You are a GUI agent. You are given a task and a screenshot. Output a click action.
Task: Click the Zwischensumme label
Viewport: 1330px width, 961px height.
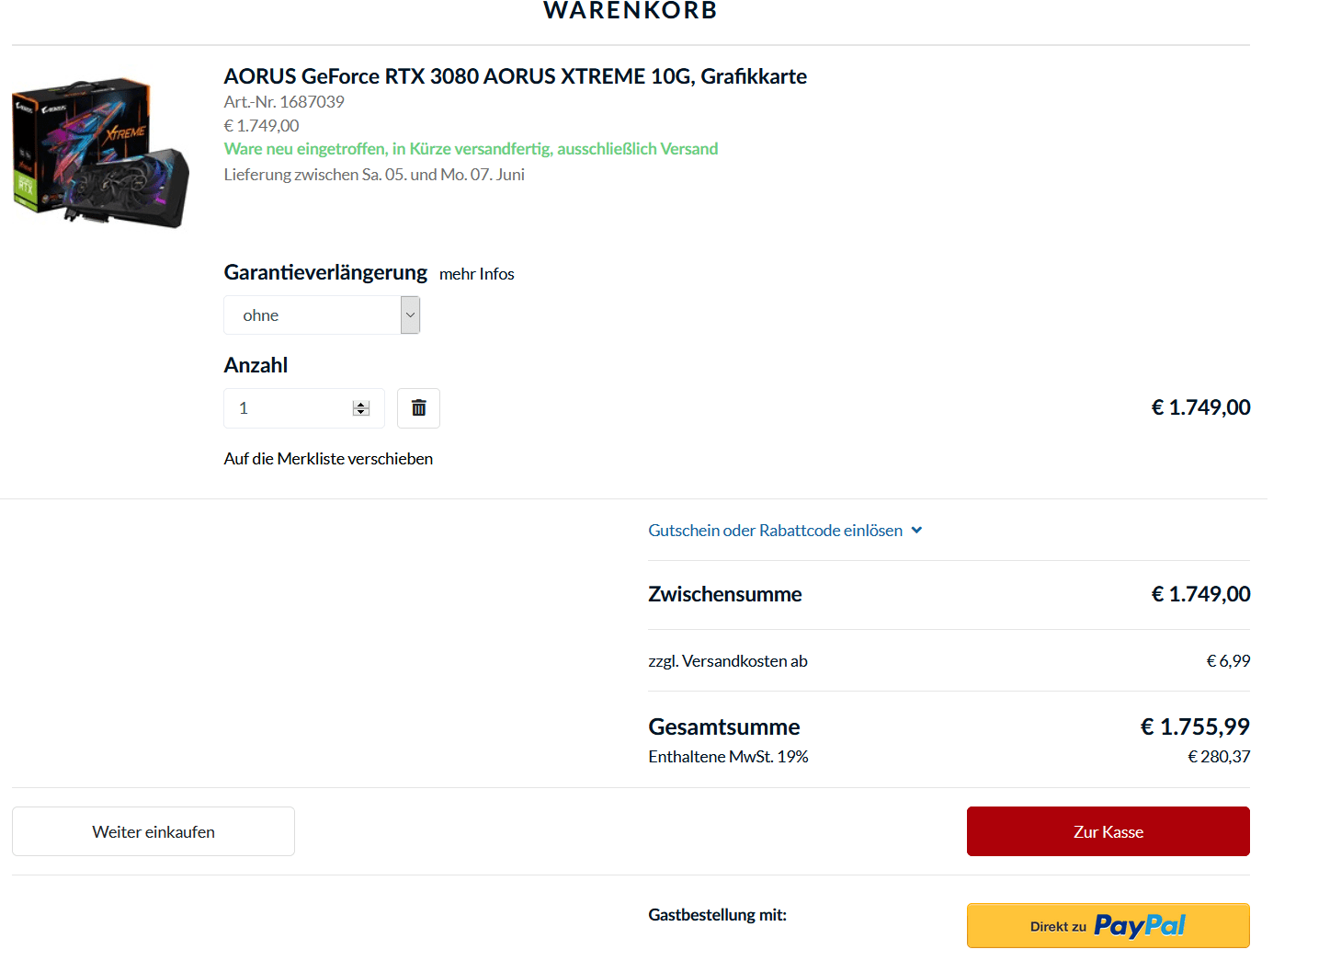[724, 594]
